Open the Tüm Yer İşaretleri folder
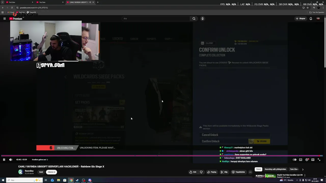This screenshot has width=326, height=183. (317, 12)
